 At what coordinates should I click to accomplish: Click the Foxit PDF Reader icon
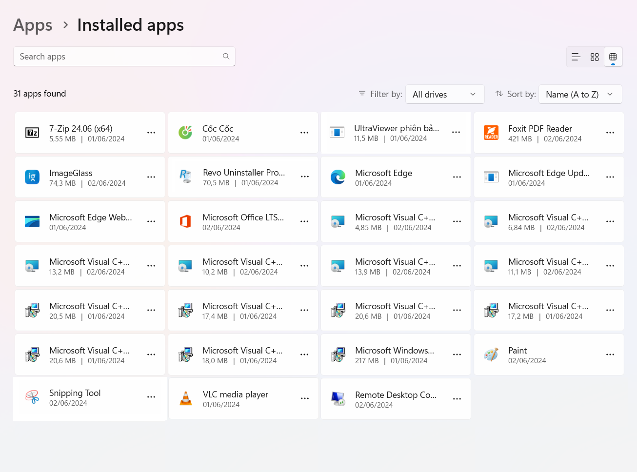click(491, 133)
